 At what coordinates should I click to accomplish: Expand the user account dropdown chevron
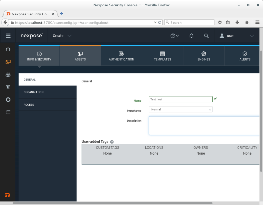pos(251,36)
